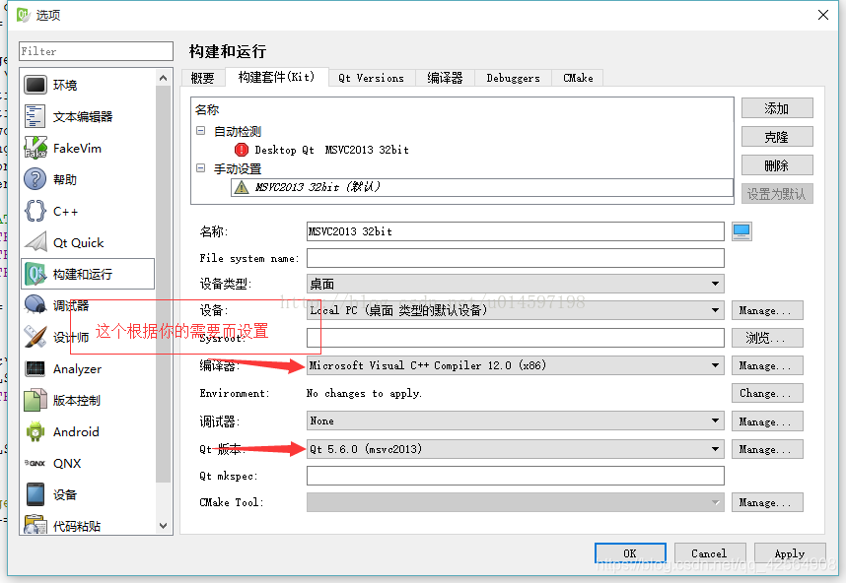The height and width of the screenshot is (583, 846).
Task: Click the File system name field
Action: pyautogui.click(x=516, y=258)
